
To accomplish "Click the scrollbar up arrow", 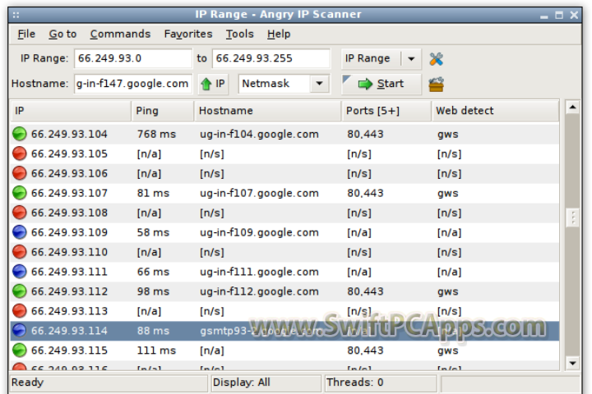I will click(573, 108).
